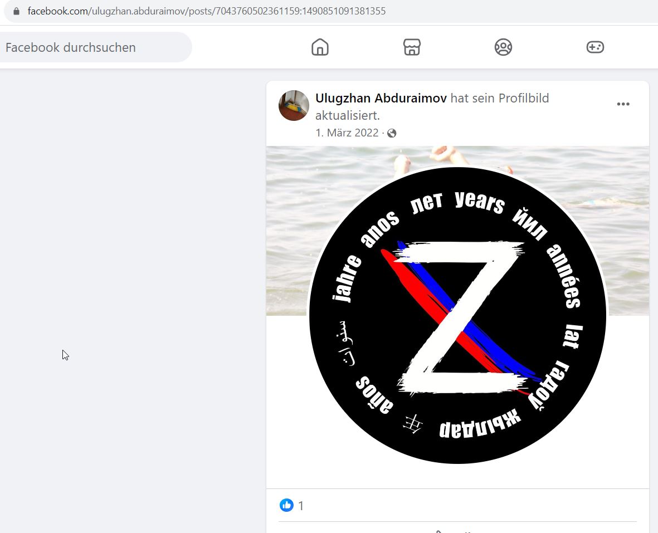Click the word 'years' on the round badge
The width and height of the screenshot is (658, 533).
pos(480,203)
